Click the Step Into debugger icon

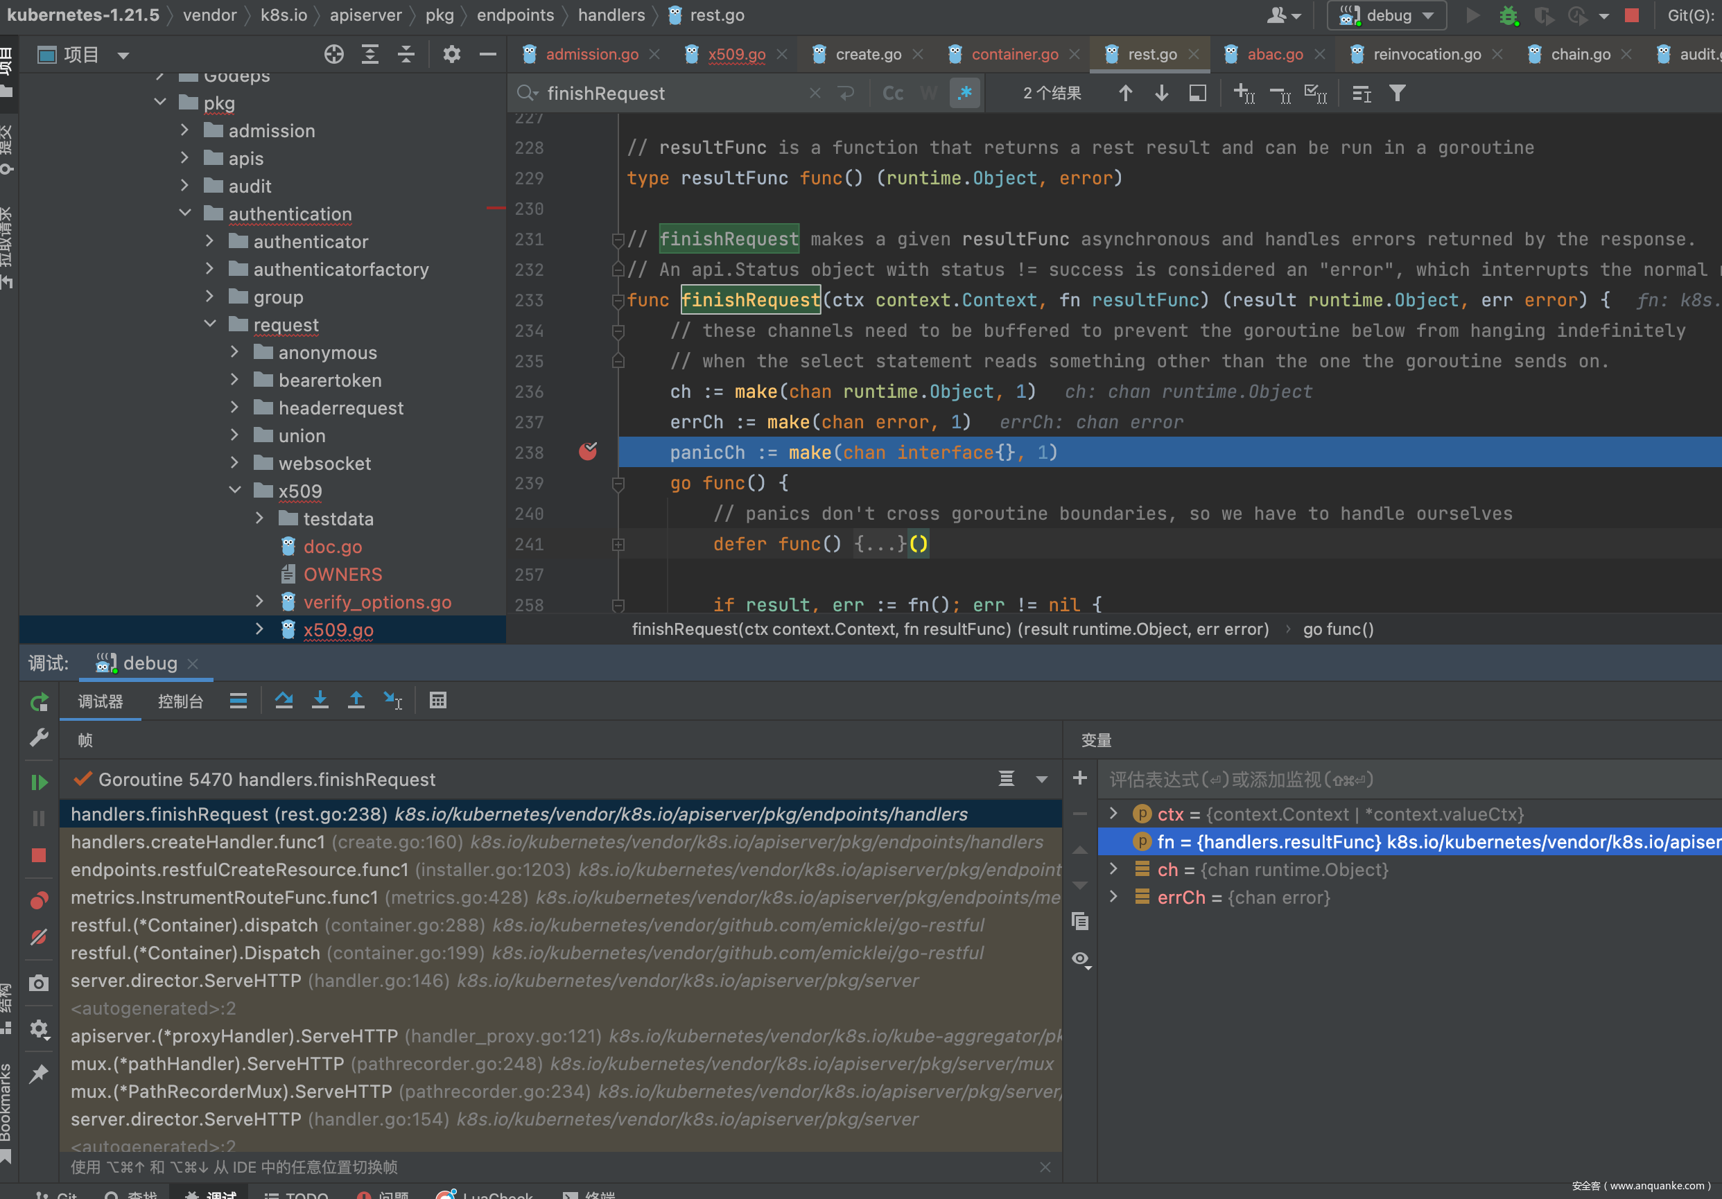[x=320, y=701]
